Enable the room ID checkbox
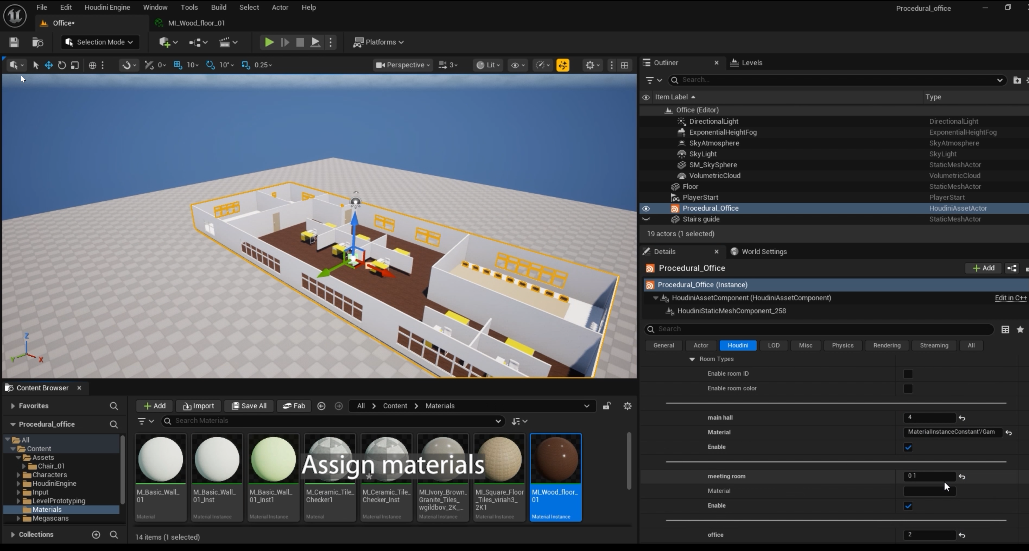The image size is (1029, 551). coord(908,374)
